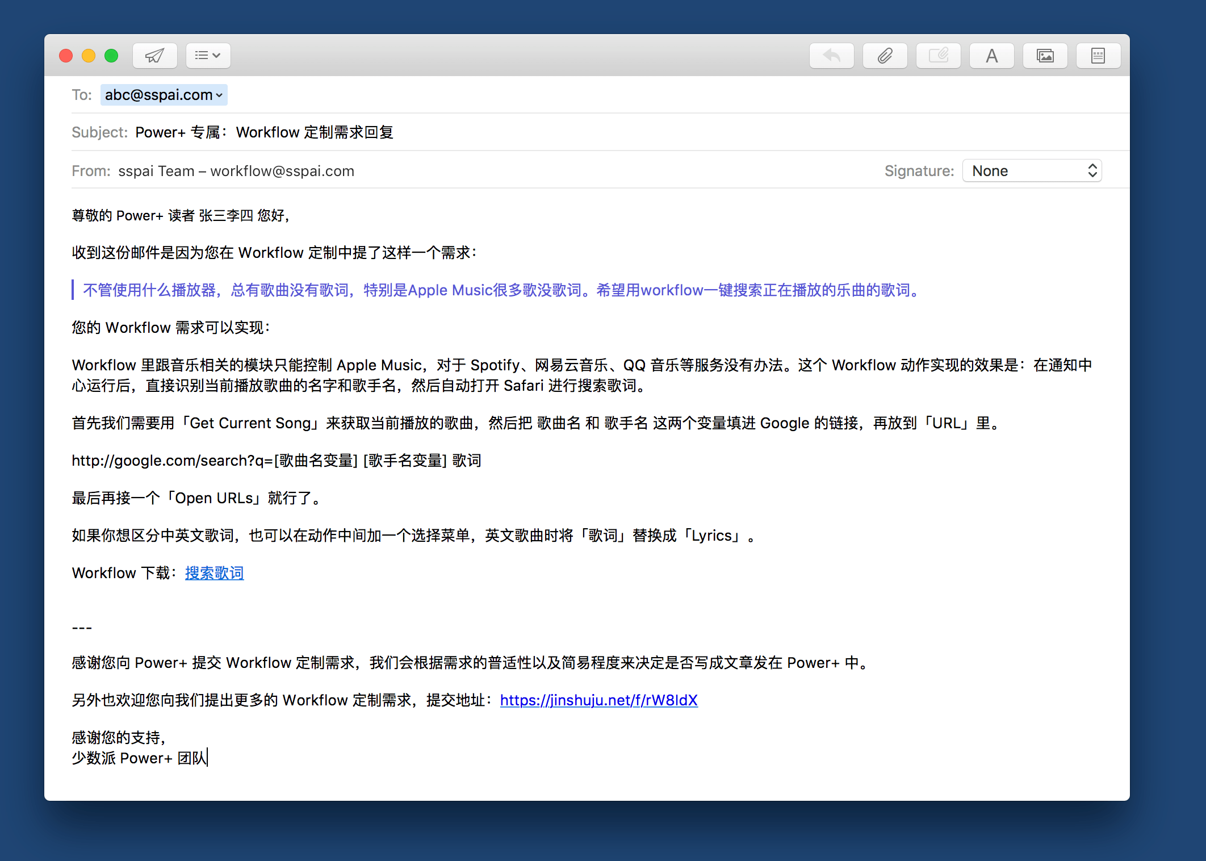Image resolution: width=1206 pixels, height=861 pixels.
Task: Click the green fullscreen button
Action: tap(111, 56)
